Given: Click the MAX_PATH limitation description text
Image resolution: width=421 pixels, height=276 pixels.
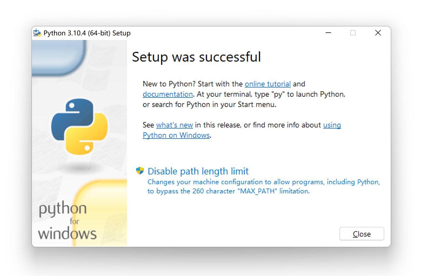Looking at the screenshot, I should [263, 186].
